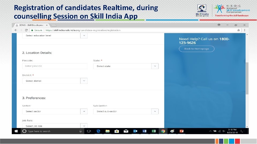Screen dimensions: 257x144
Task: Bookmark page with the star icon
Action: point(239,30)
